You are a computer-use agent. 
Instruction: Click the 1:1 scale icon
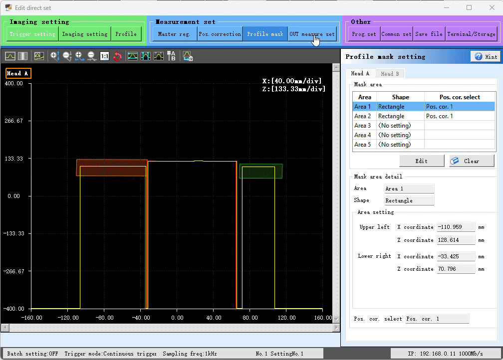click(105, 56)
